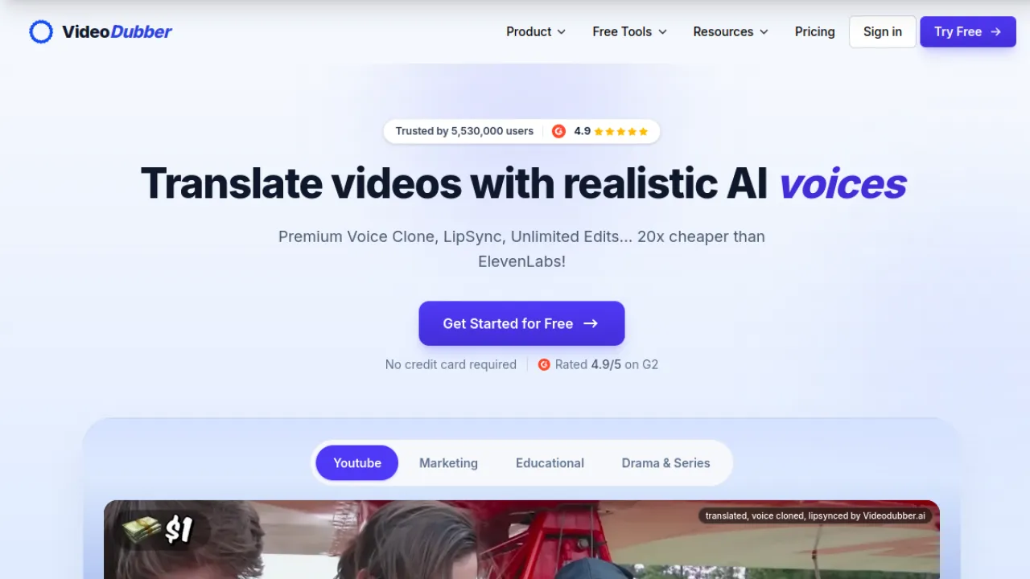The height and width of the screenshot is (579, 1030).
Task: Click the Sign in button
Action: click(x=883, y=32)
